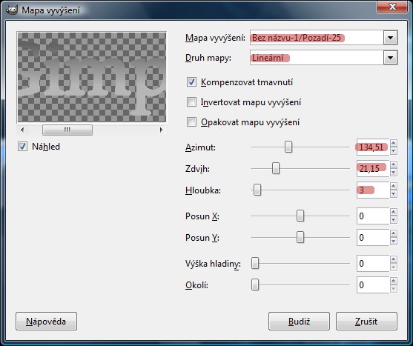Decrease Posun X value with down arrow

394,220
